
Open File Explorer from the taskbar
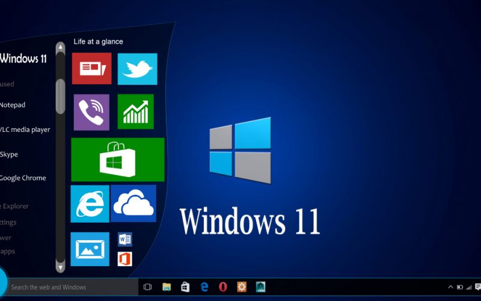pyautogui.click(x=167, y=287)
